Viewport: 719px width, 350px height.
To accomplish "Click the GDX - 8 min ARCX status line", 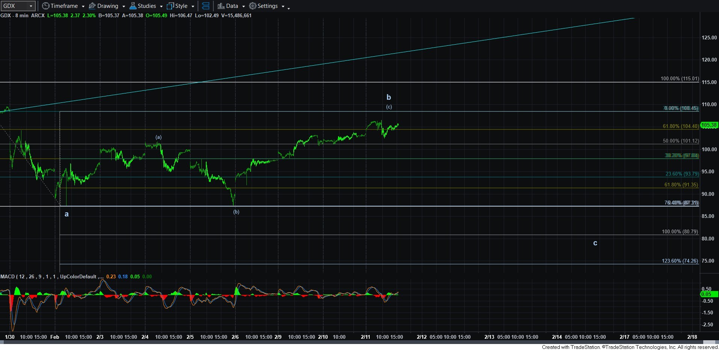I will point(23,15).
